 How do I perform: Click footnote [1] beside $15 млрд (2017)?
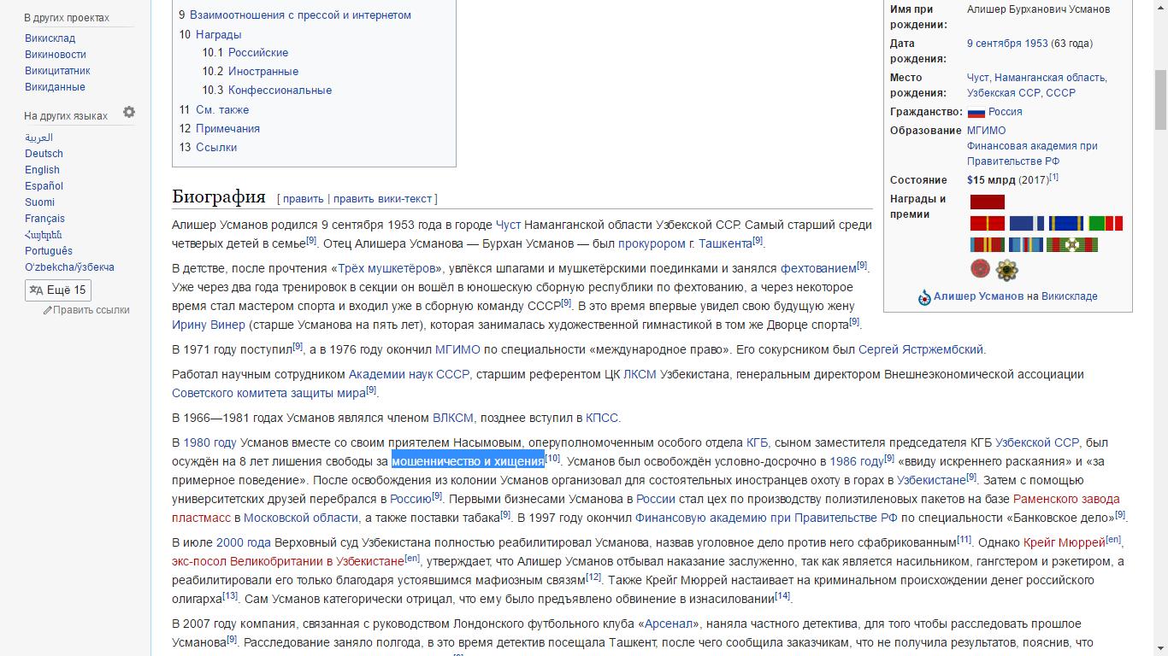click(x=1053, y=178)
